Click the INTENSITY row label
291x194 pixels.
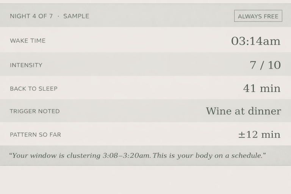coord(26,65)
